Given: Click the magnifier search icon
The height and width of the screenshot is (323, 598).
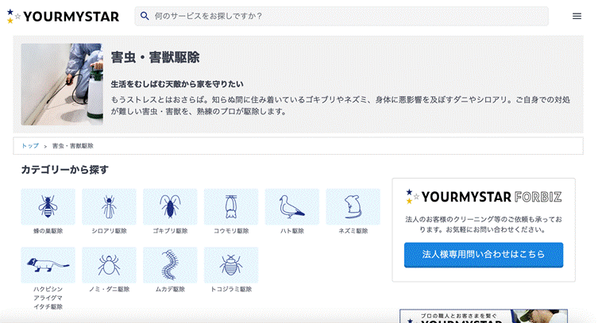Looking at the screenshot, I should click(x=145, y=16).
